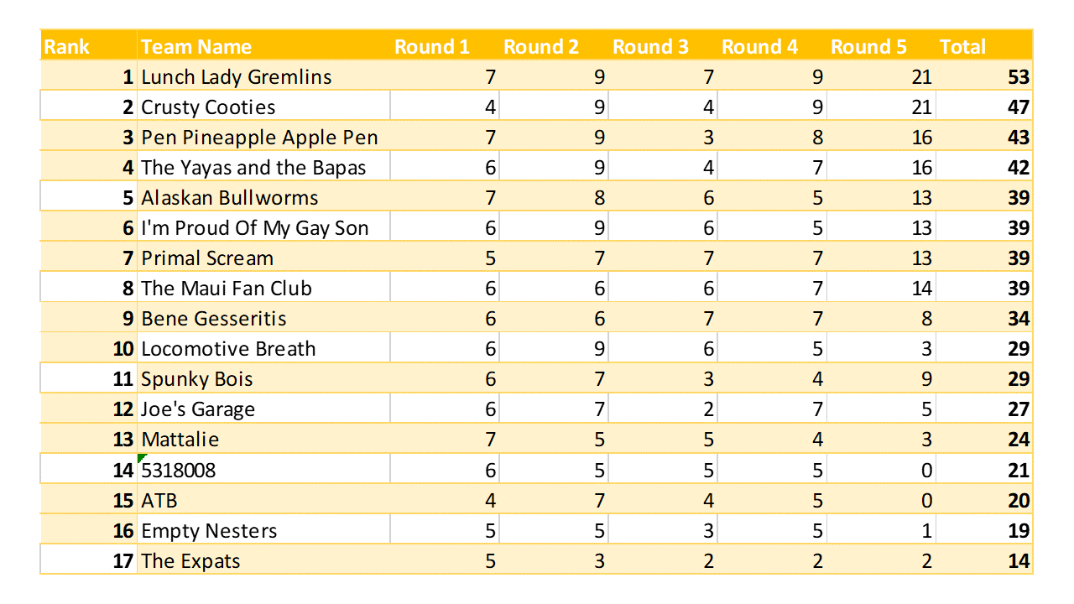Select the Lunch Lady Gremlins team cell
This screenshot has height=604, width=1074.
click(237, 77)
